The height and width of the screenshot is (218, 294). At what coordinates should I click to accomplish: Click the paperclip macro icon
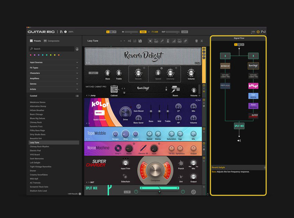click(x=186, y=41)
